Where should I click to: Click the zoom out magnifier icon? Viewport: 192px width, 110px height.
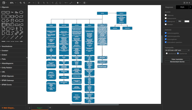[24, 3]
